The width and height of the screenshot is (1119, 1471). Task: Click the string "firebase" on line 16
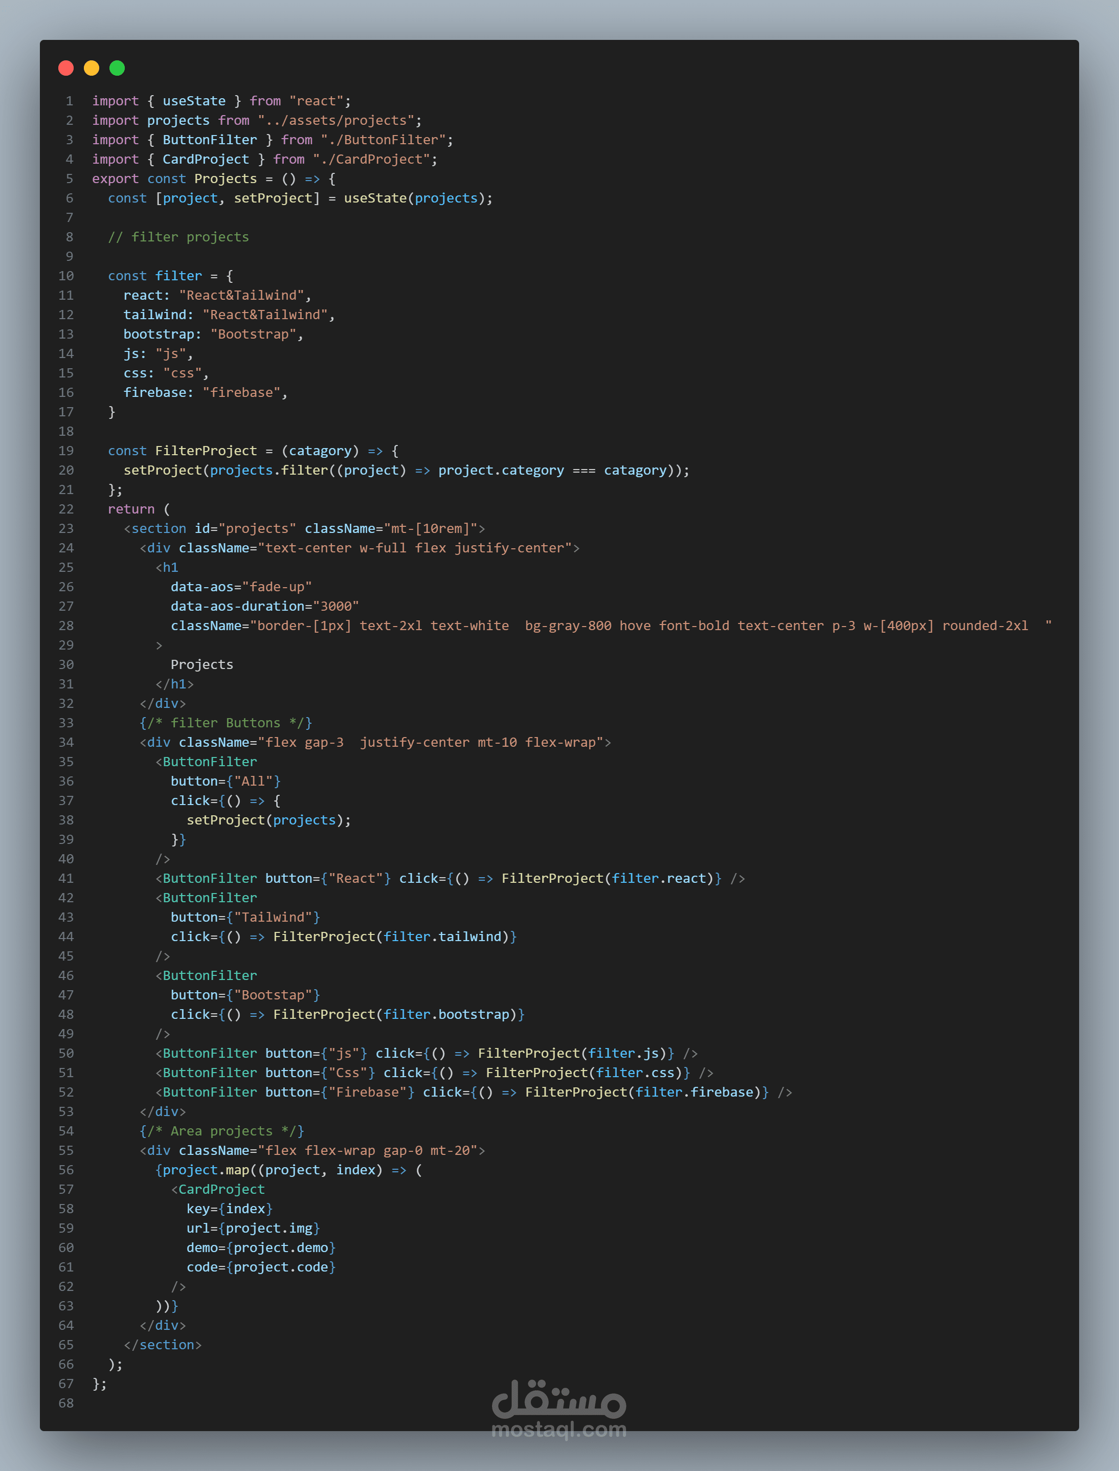click(x=241, y=392)
